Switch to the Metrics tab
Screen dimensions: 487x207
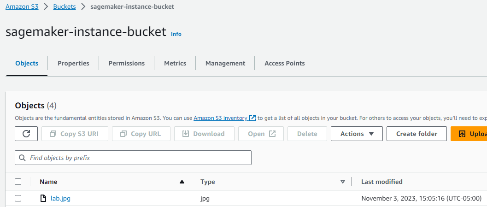[175, 64]
